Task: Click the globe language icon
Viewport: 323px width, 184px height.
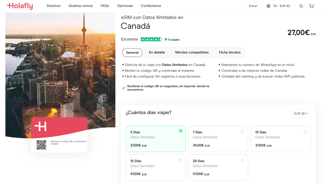Action: [x=268, y=6]
